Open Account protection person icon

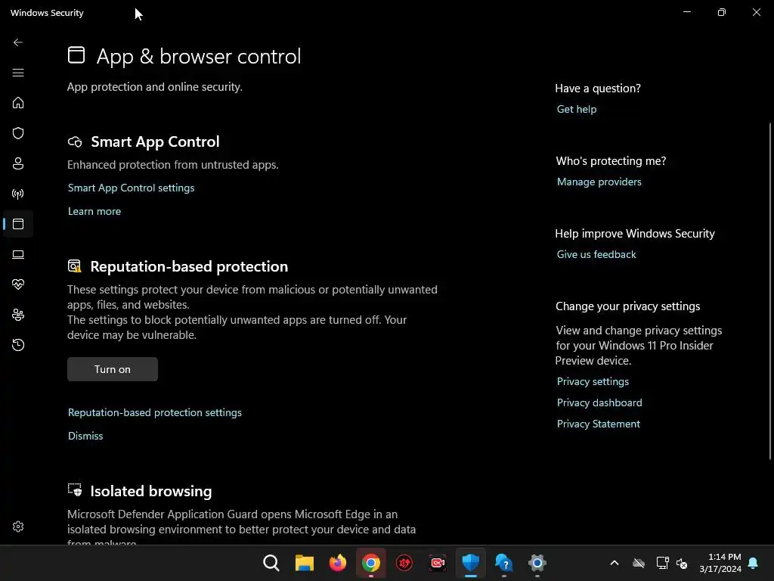[x=18, y=163]
